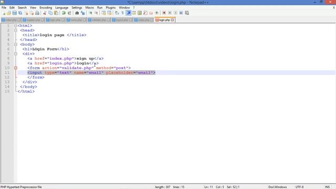Open Find with the binoculars icon
Screen dimensions: 336x189
[77, 13]
